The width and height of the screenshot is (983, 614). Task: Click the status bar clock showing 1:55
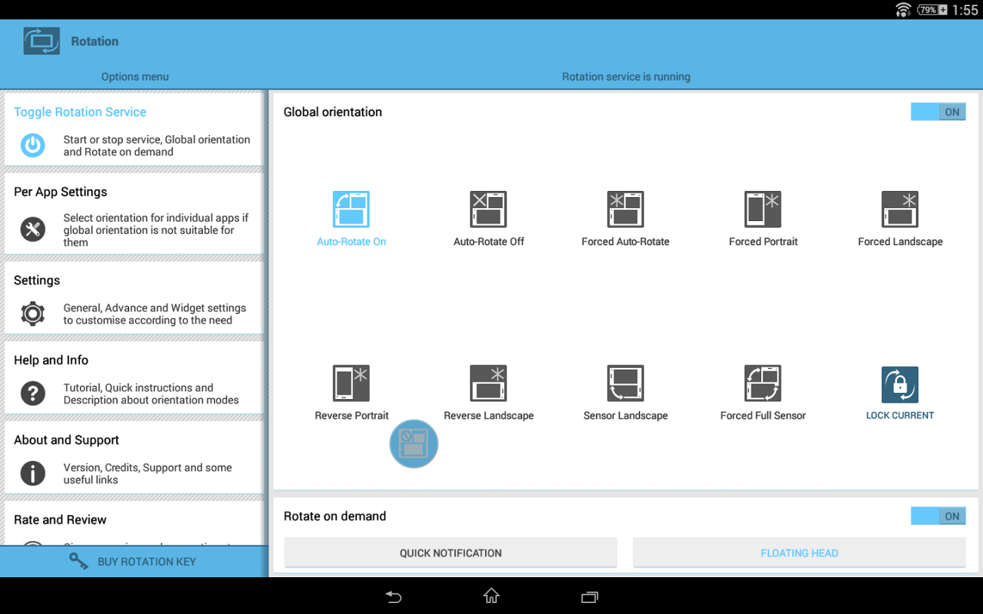pos(965,10)
